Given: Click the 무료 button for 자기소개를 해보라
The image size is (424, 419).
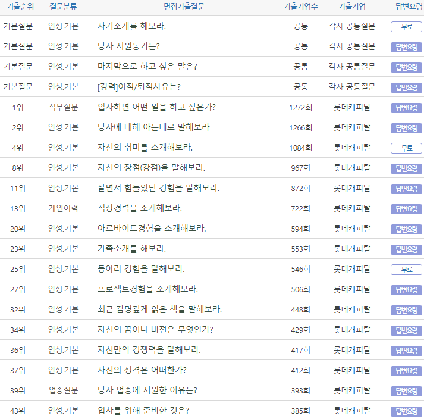Looking at the screenshot, I should (x=406, y=27).
